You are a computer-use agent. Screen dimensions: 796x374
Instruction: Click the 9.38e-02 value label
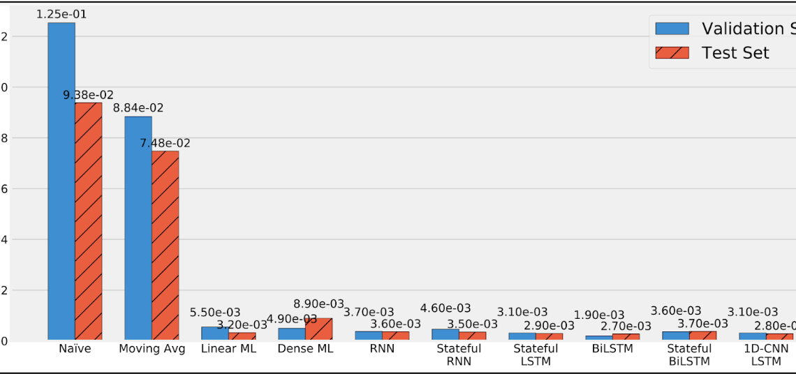point(88,95)
